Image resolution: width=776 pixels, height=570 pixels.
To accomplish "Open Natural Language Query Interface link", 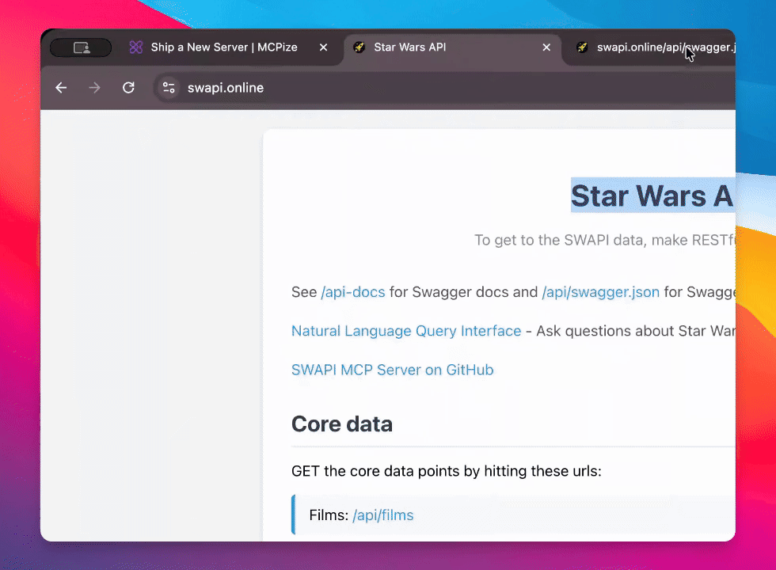I will pos(406,331).
